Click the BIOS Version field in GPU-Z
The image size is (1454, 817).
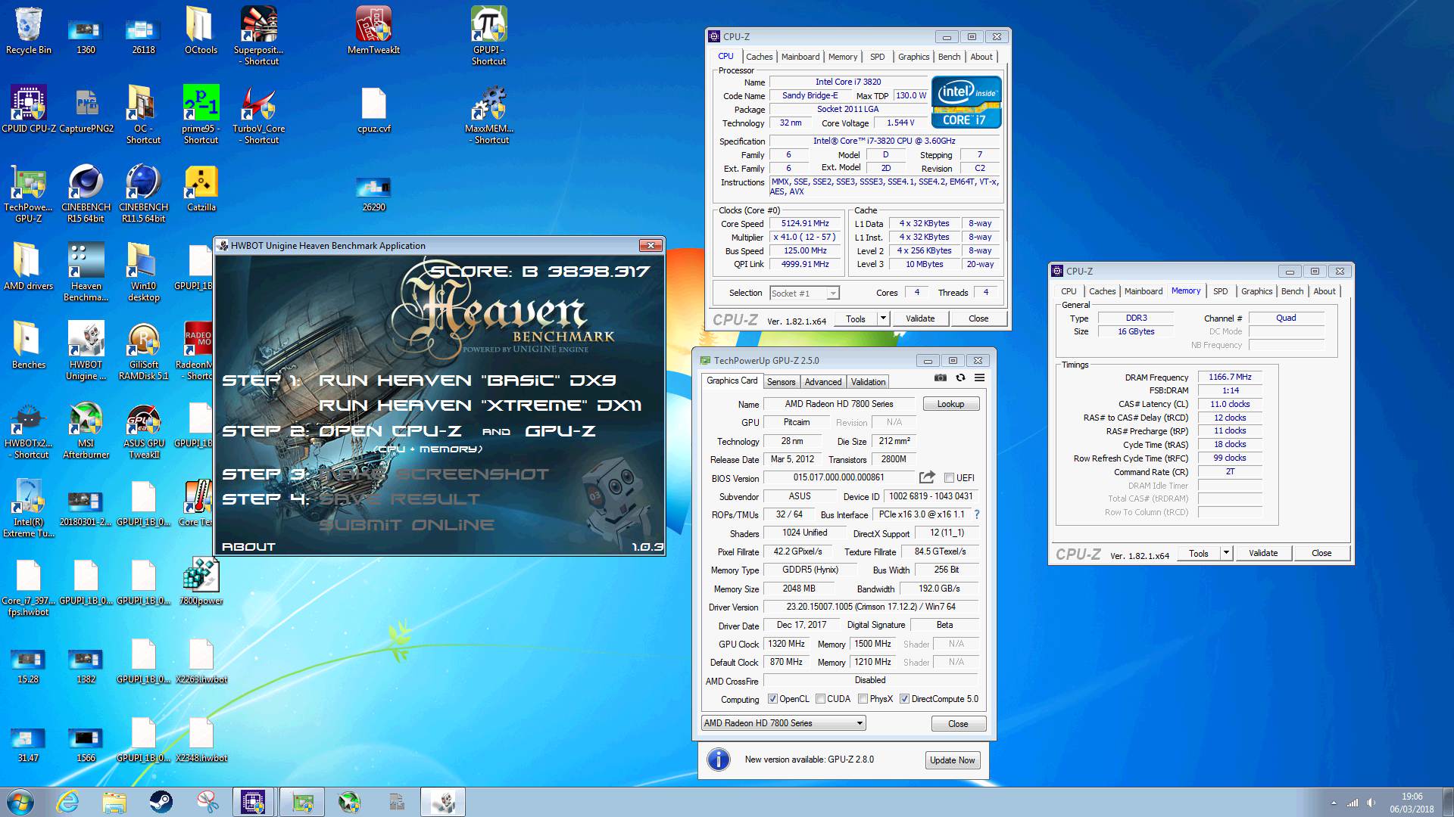pyautogui.click(x=839, y=477)
